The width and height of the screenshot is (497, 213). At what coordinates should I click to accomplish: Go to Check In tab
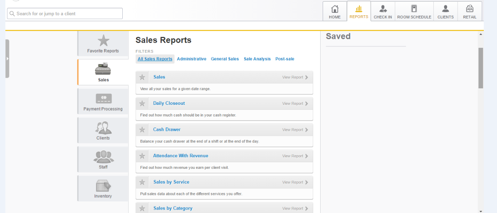coord(383,11)
